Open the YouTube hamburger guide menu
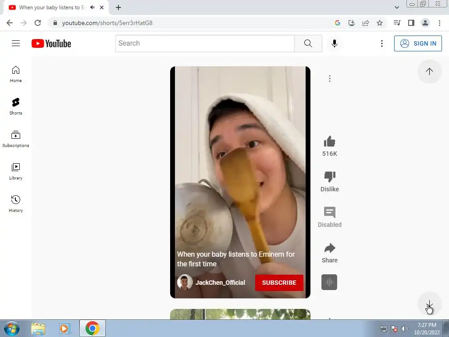 pyautogui.click(x=16, y=43)
